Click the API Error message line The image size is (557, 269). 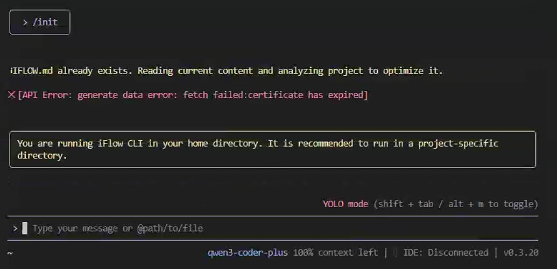[x=193, y=95]
